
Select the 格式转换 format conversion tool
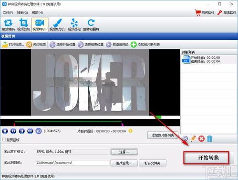pos(8,25)
